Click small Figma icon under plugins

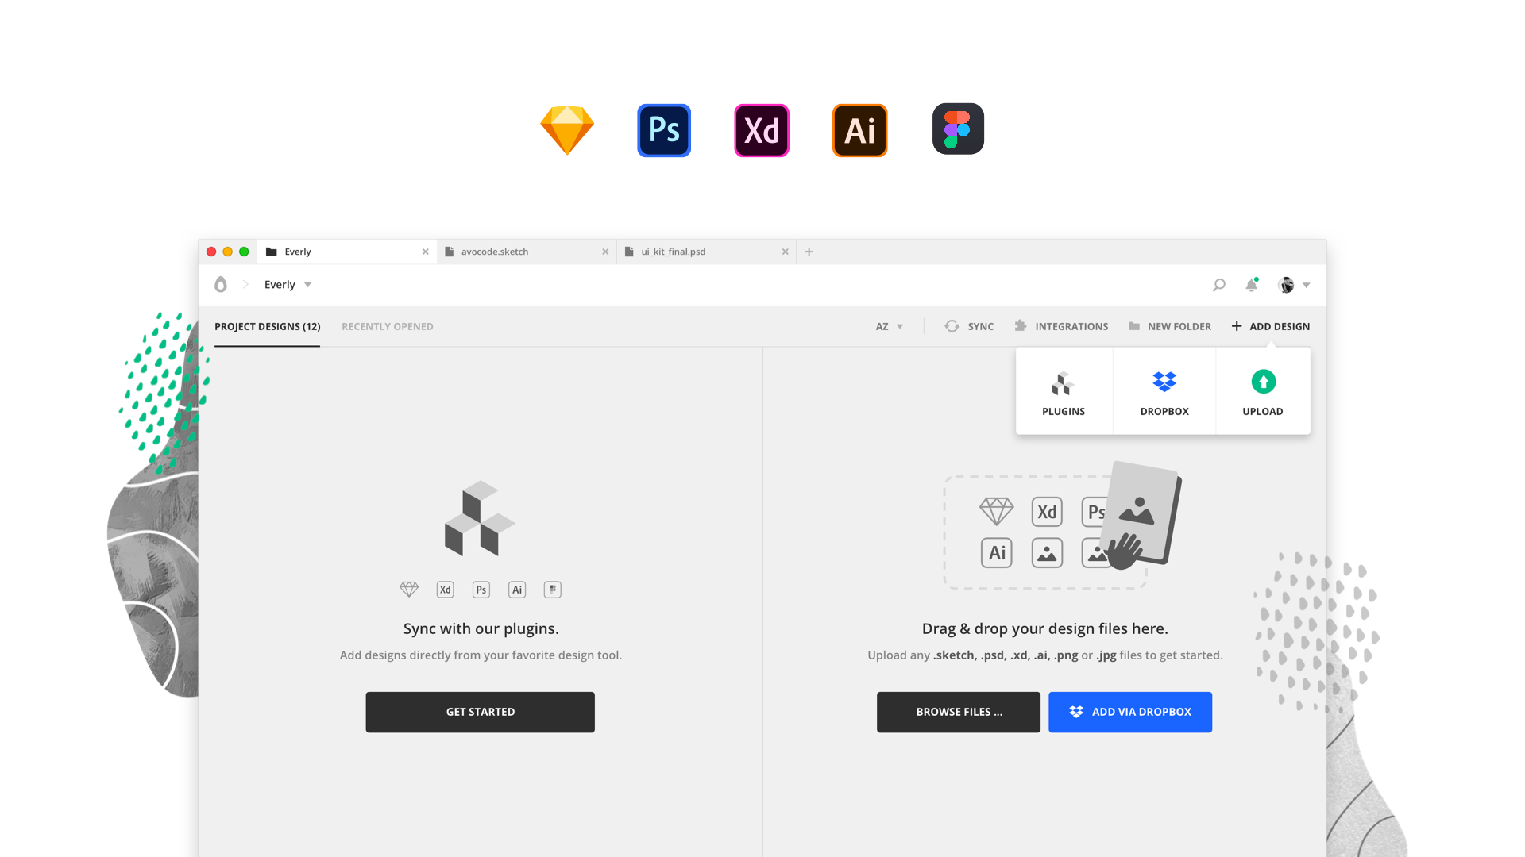[x=553, y=590]
